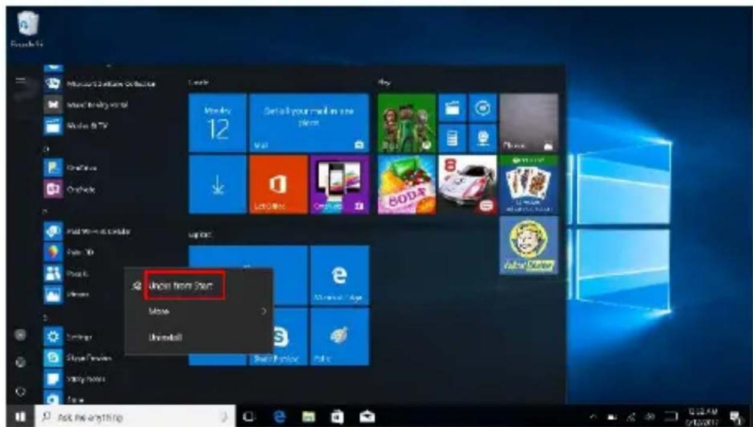Open the Xbox avatars tile

coord(407,122)
